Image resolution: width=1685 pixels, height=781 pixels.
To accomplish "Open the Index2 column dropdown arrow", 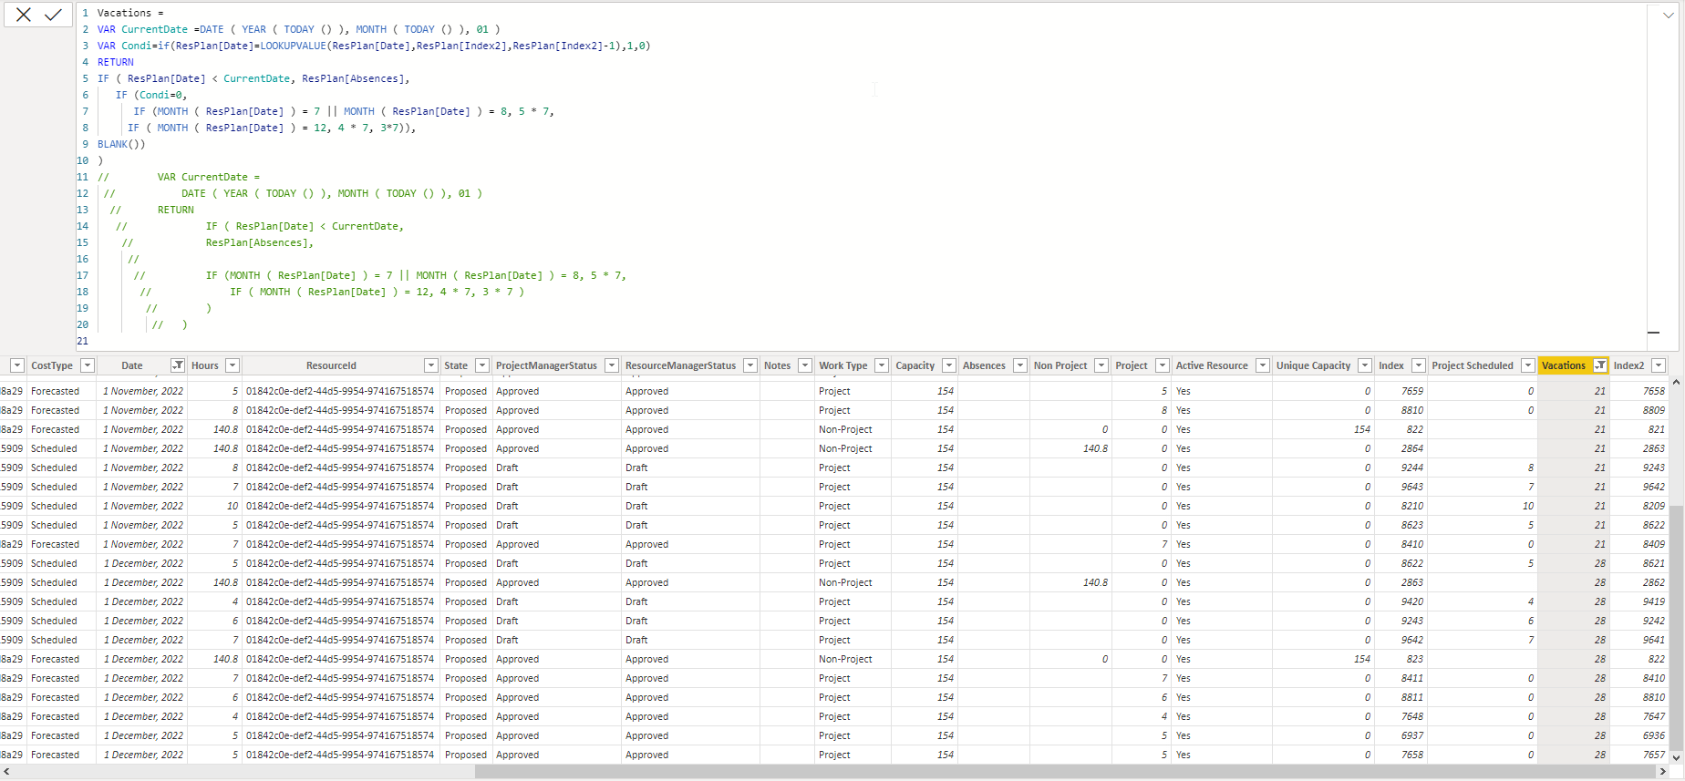I will point(1659,365).
